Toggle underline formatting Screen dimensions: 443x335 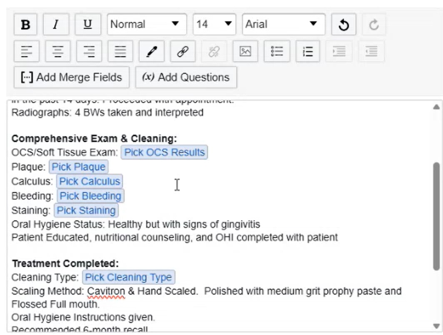(88, 25)
